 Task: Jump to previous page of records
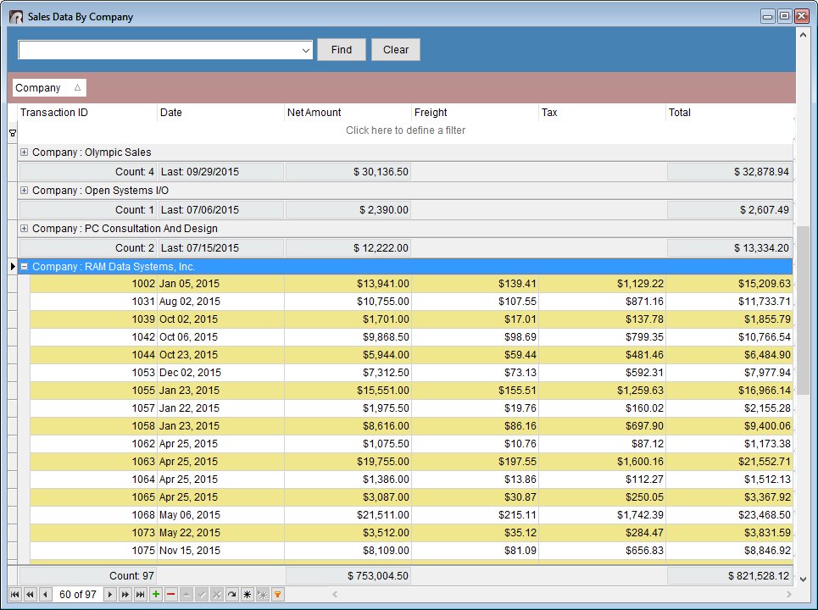30,595
